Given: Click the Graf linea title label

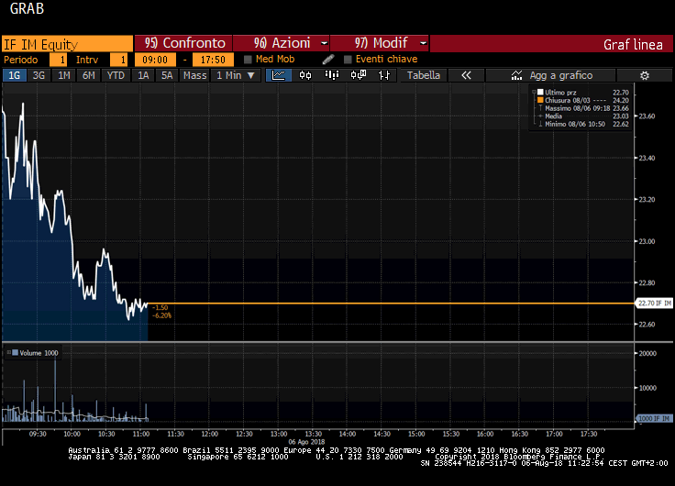Looking at the screenshot, I should click(x=633, y=44).
